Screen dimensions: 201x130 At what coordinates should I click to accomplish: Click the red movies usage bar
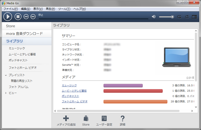click(x=133, y=91)
